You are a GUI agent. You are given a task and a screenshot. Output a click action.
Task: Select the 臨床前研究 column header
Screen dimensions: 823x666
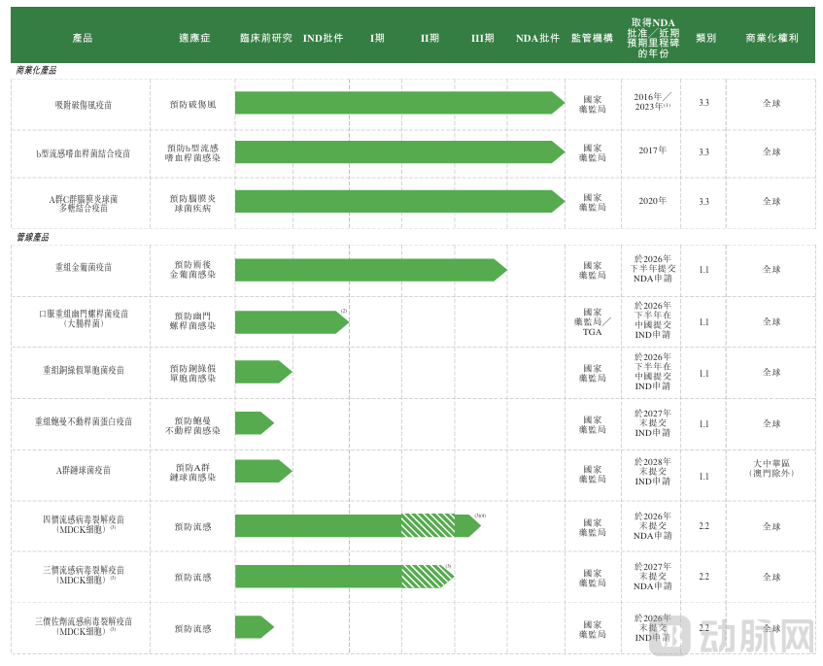(265, 38)
